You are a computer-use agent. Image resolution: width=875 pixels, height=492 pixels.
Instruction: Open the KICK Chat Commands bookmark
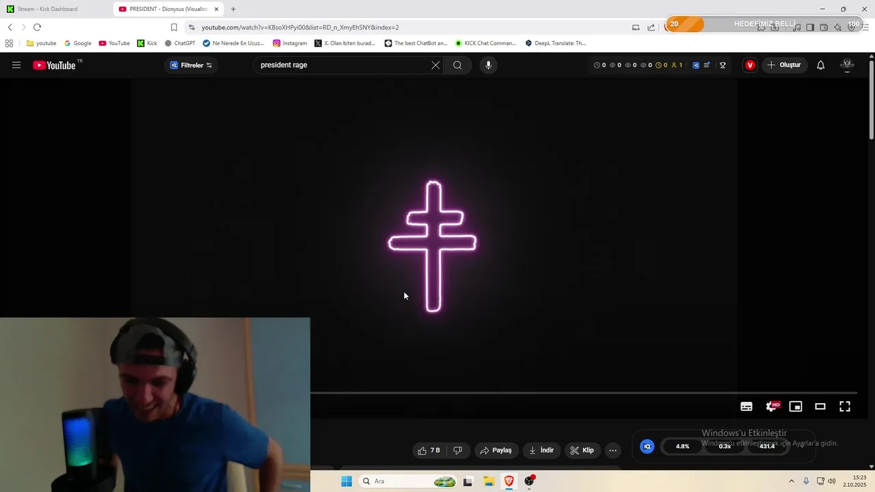click(x=485, y=43)
